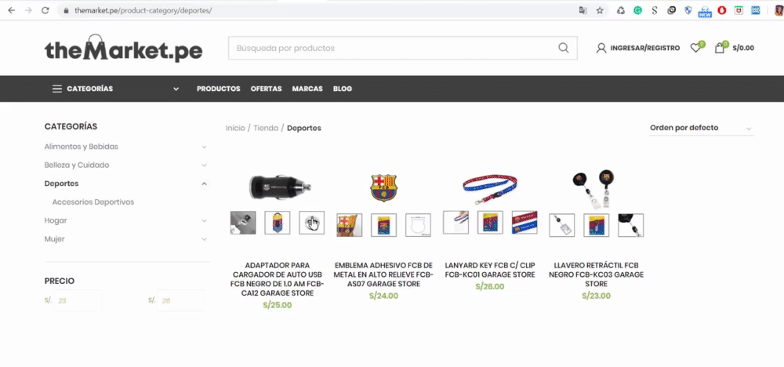Click the INGRESAR/REGISTRO link
The width and height of the screenshot is (784, 367).
[x=645, y=48]
